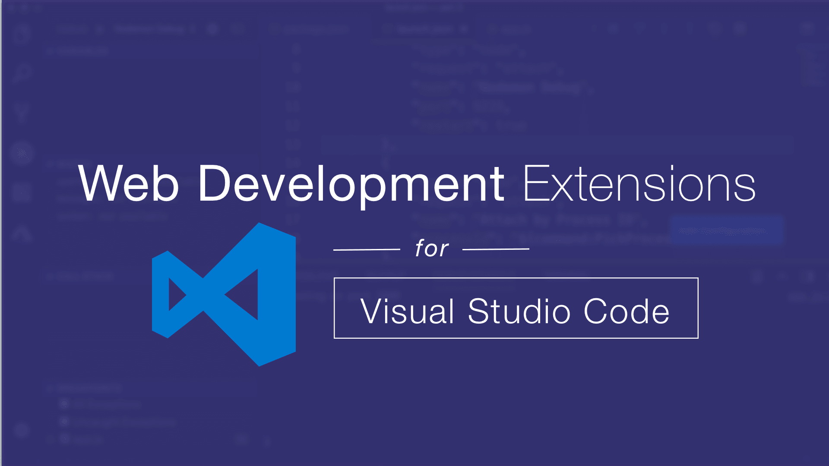Enable the All Exceptions breakpoint checkbox
829x466 pixels.
coord(65,404)
